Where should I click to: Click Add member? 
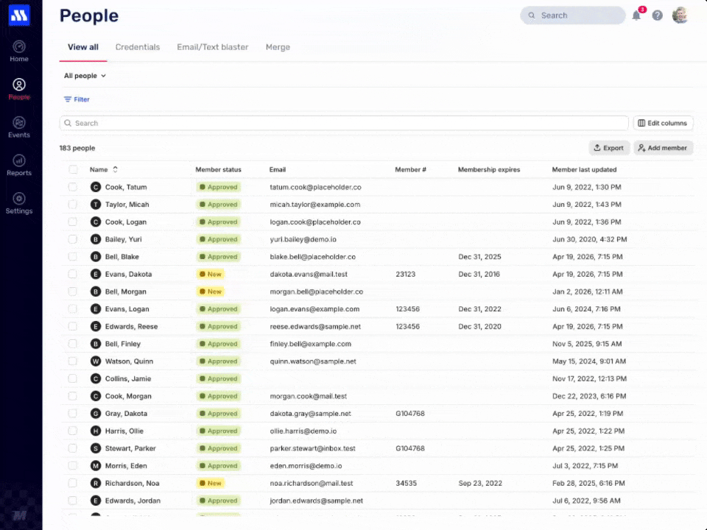662,147
